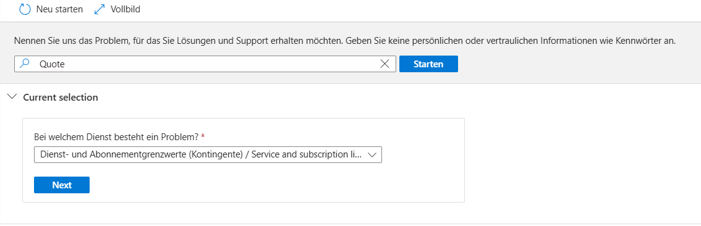Click the Vollbild expand arrows icon
Viewport: 701px width, 226px height.
pos(100,9)
